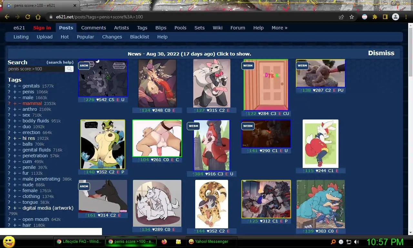Screen dimensions: 413x248
Task: View the Hot posts
Action: click(x=65, y=37)
